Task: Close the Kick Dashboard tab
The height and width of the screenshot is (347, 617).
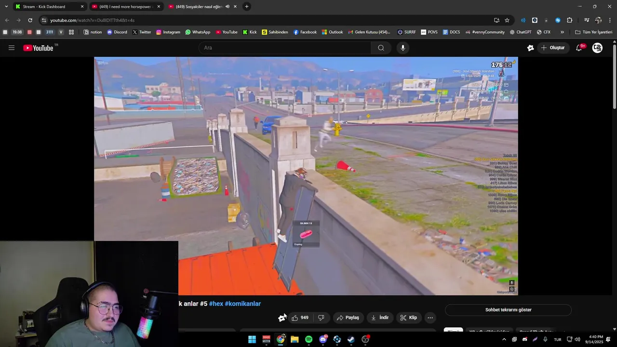Action: (82, 7)
